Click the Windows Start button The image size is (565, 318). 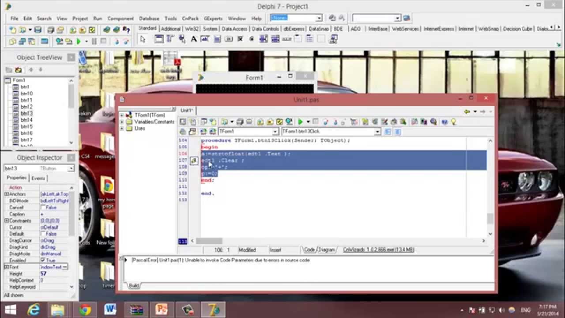(10, 309)
